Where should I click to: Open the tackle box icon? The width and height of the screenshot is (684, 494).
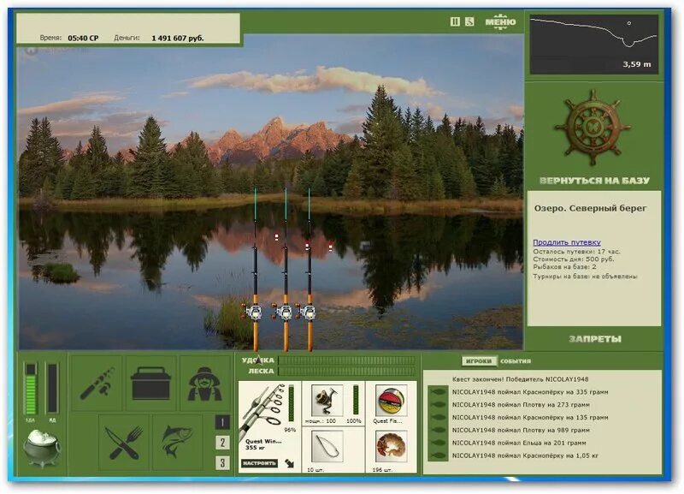tap(151, 384)
